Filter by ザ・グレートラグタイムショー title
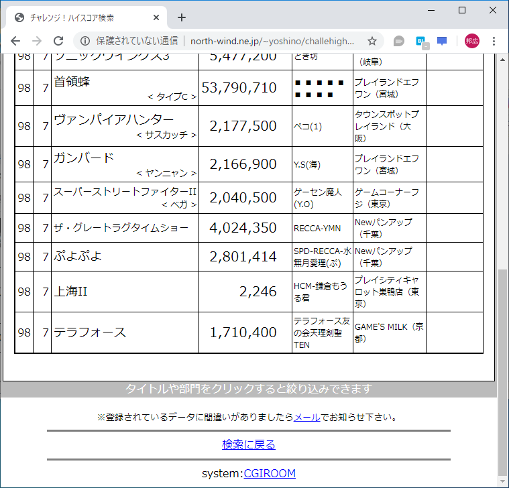509x488 pixels. 121,228
